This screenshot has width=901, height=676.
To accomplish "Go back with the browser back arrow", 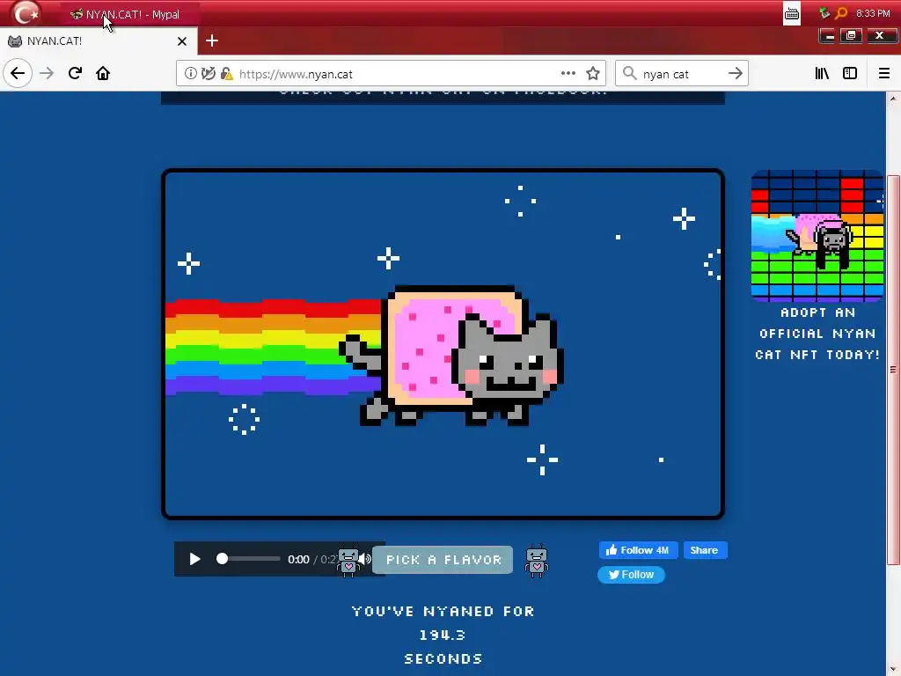I will click(18, 74).
